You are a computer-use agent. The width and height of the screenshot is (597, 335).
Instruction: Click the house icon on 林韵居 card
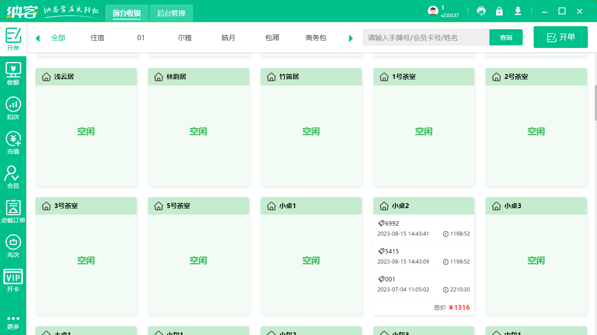(x=159, y=77)
